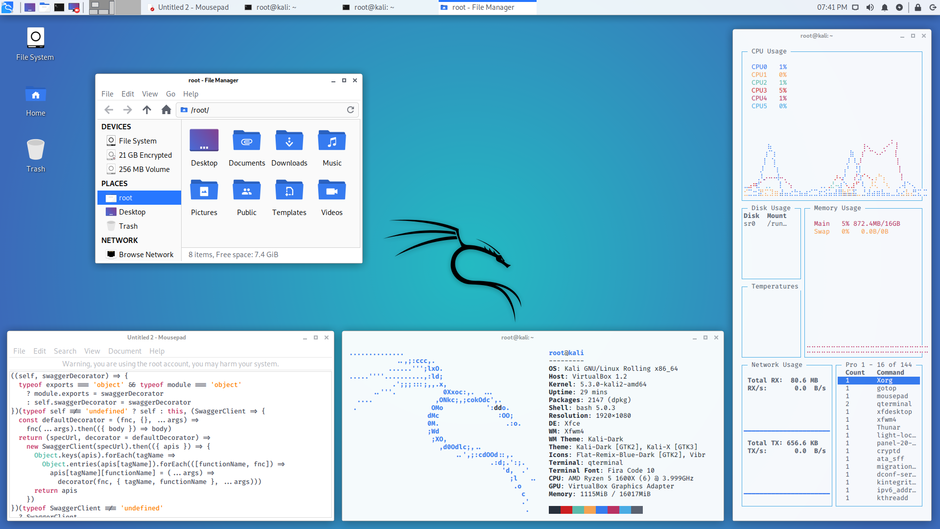
Task: Open the Search menu in Mousepad
Action: [65, 351]
